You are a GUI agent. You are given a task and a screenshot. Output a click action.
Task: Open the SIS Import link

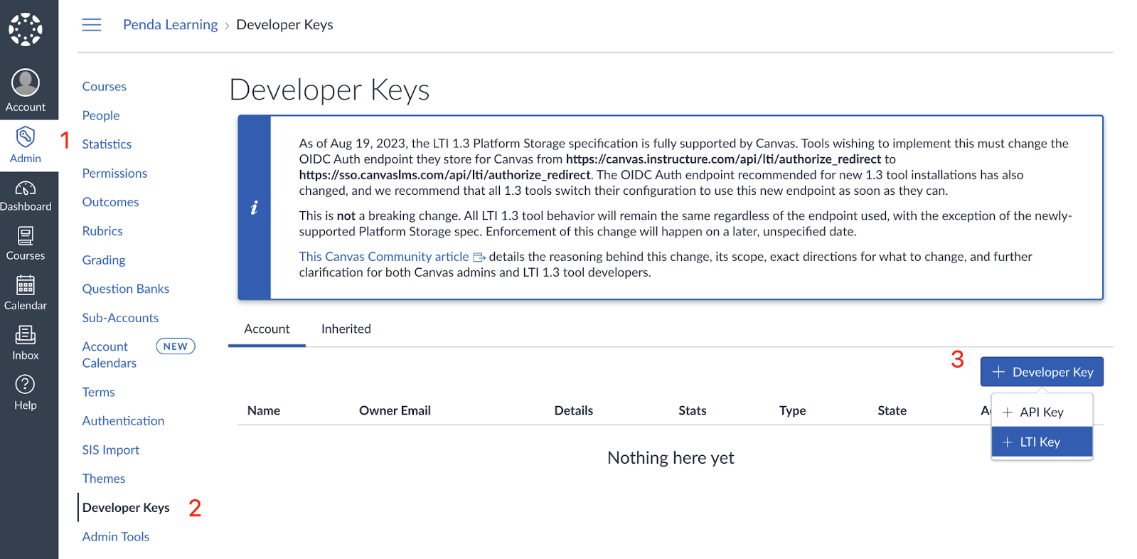pos(111,450)
